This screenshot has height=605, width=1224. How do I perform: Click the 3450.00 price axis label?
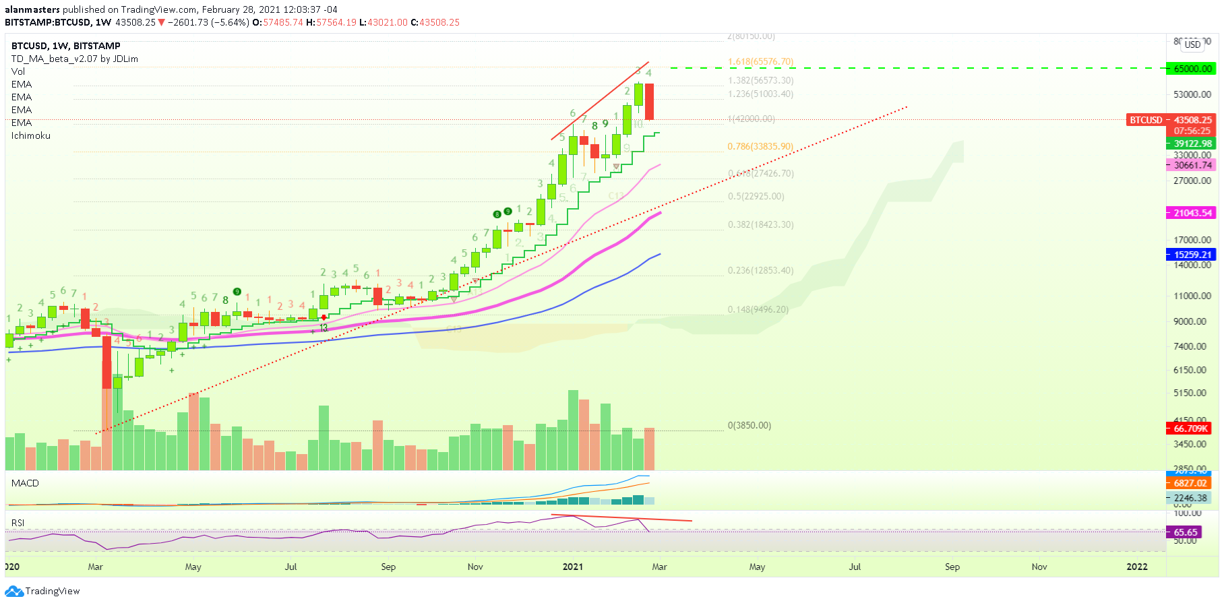[x=1190, y=444]
